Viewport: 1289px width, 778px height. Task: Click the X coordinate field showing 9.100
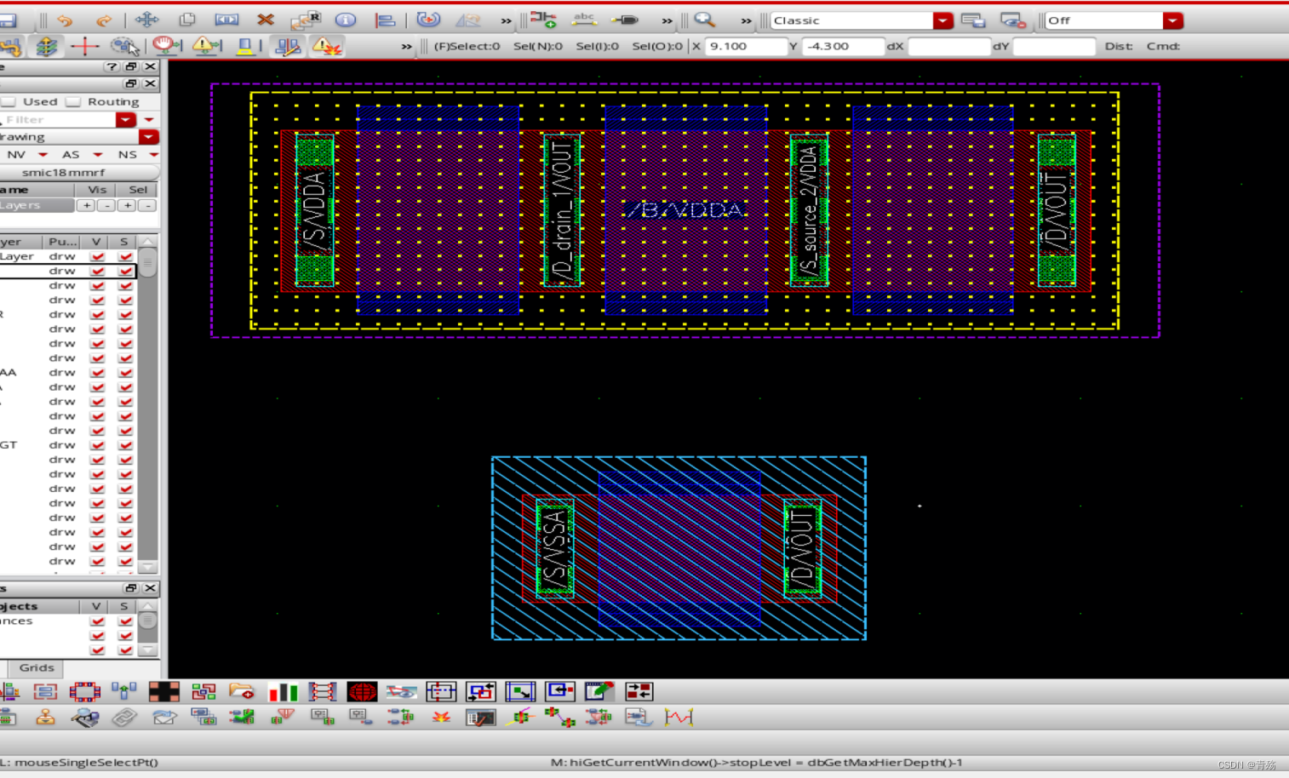tap(746, 46)
